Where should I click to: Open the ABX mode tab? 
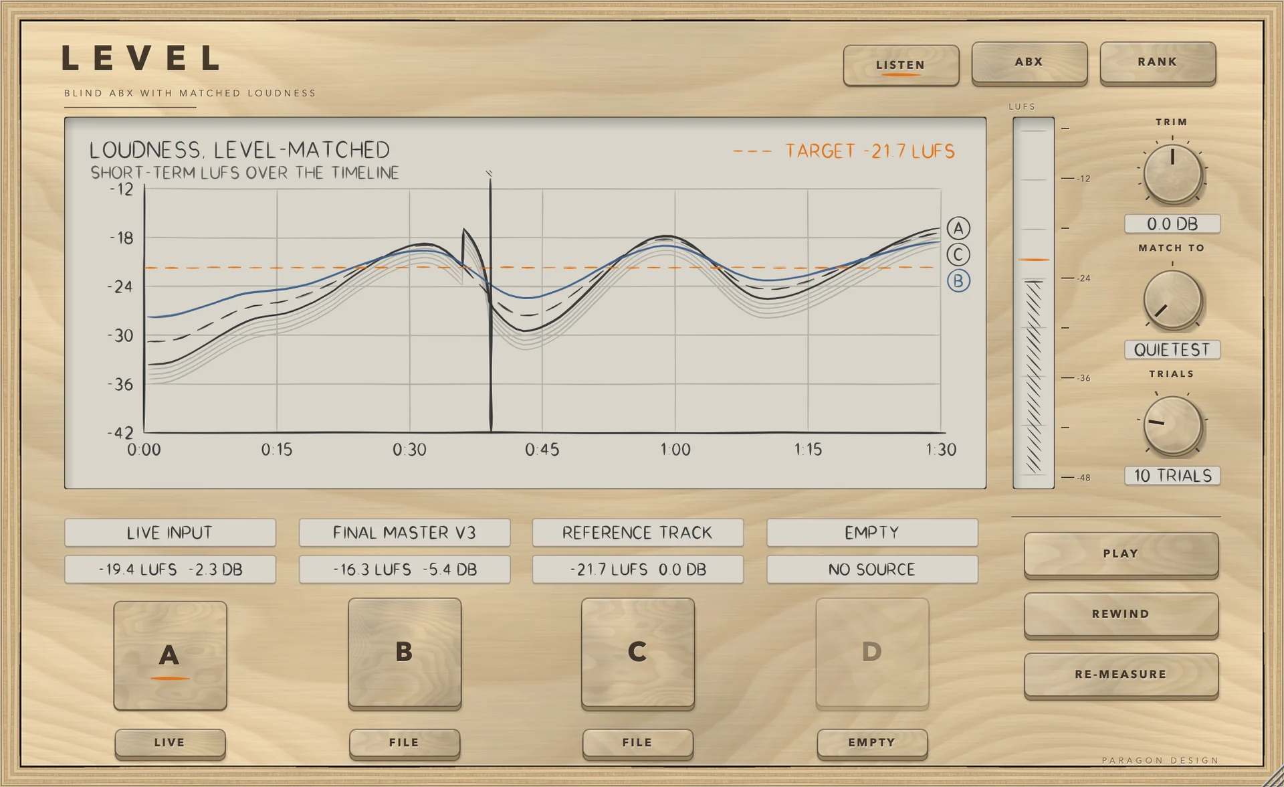click(x=1029, y=63)
